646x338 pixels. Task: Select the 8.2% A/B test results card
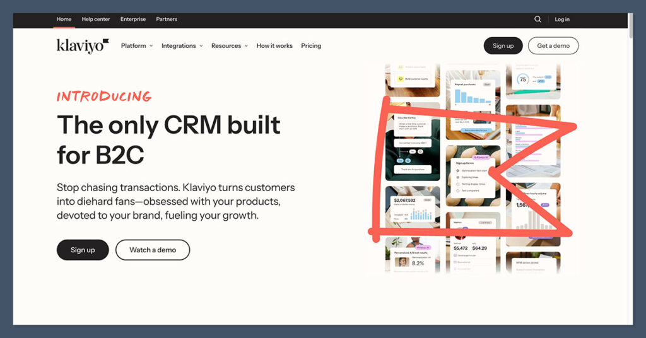412,256
